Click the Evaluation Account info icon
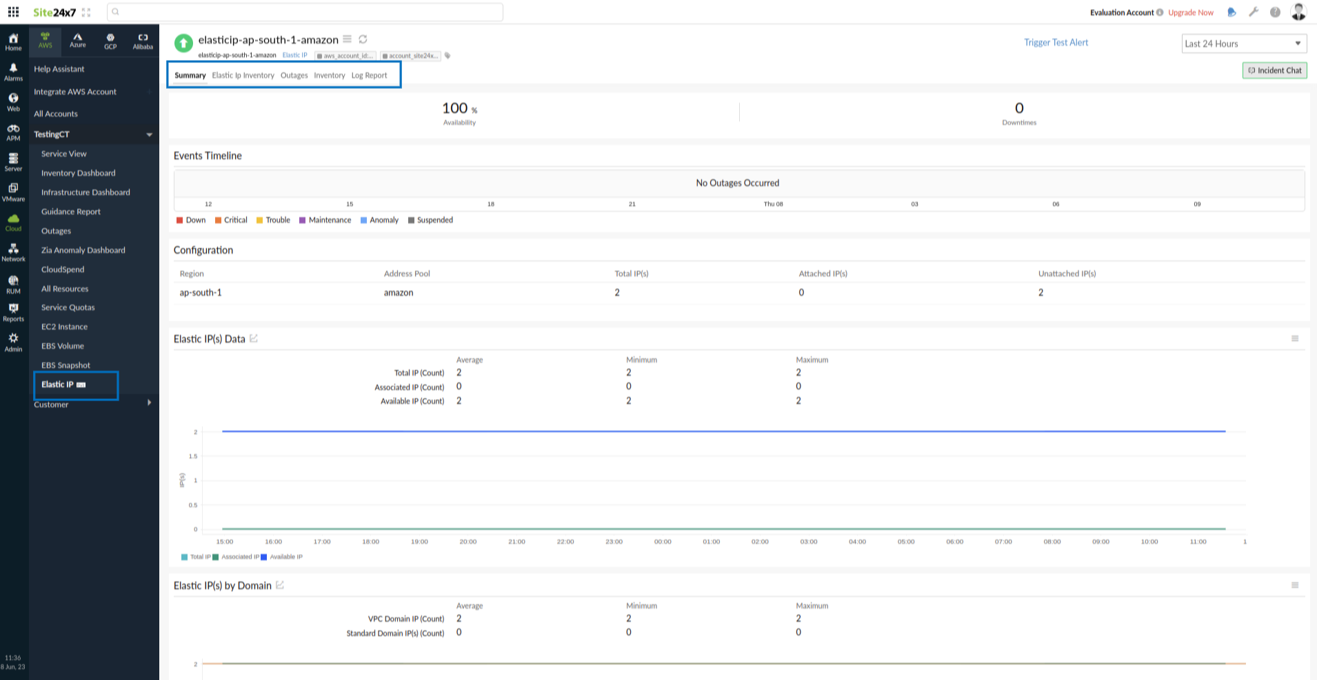 coord(1160,12)
